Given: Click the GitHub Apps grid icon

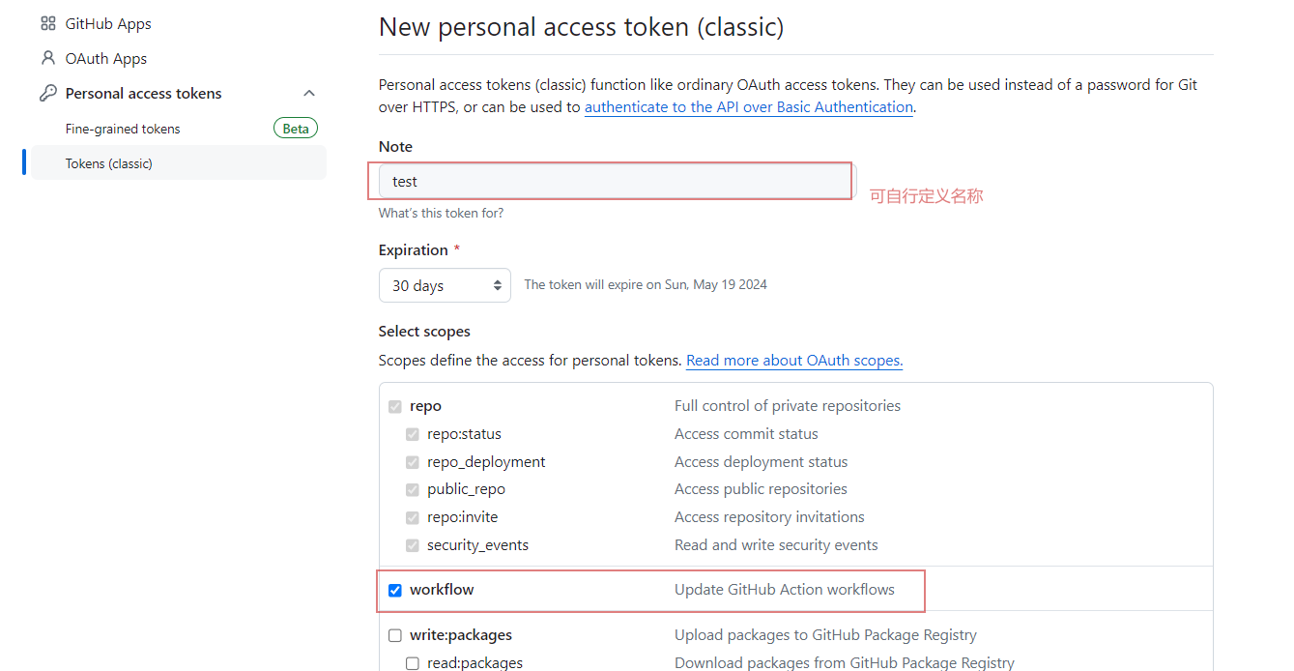Looking at the screenshot, I should pos(48,23).
